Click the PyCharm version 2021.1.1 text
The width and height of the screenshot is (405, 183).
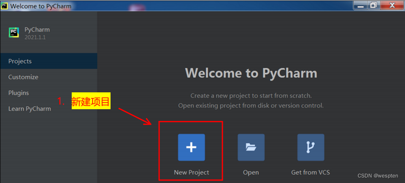click(35, 38)
